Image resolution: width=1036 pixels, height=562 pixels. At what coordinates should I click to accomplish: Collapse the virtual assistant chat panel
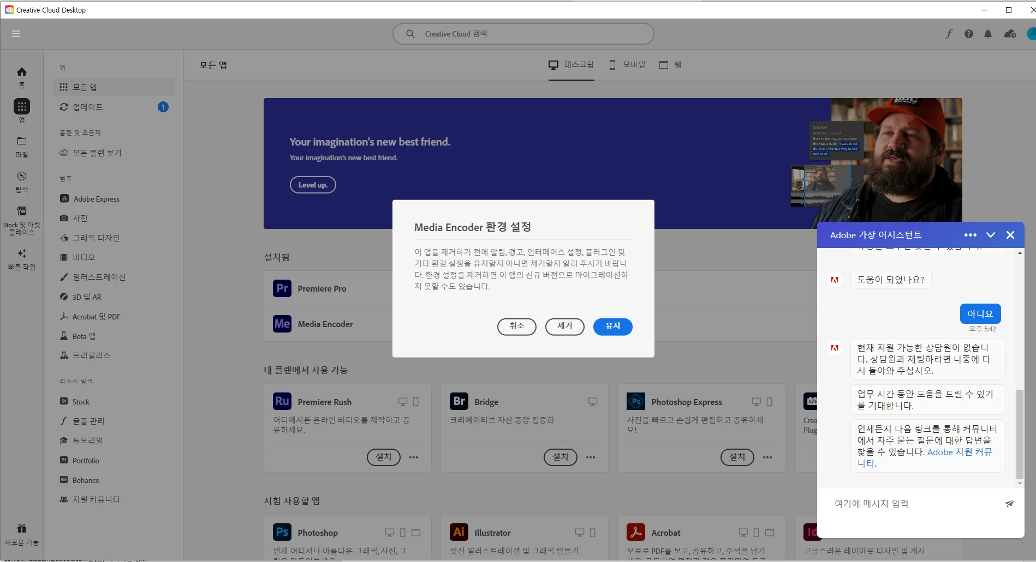990,235
